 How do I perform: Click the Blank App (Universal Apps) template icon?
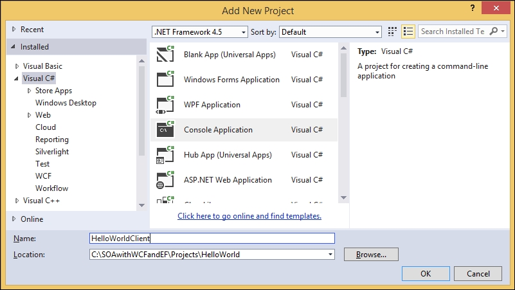[x=165, y=54]
